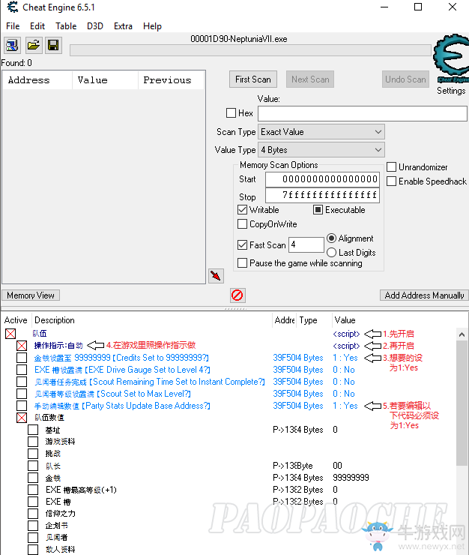Activate Scout Set to Max Level entry
Screen dimensions: 469x555
click(22, 394)
